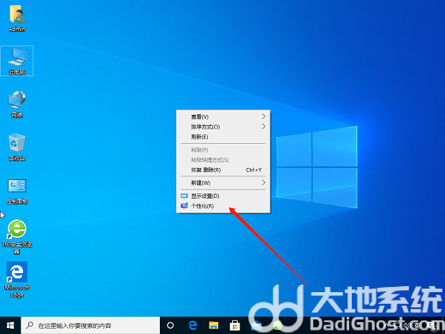This screenshot has height=334, width=445.
Task: Select the Control Panel desktop icon
Action: coord(17,191)
